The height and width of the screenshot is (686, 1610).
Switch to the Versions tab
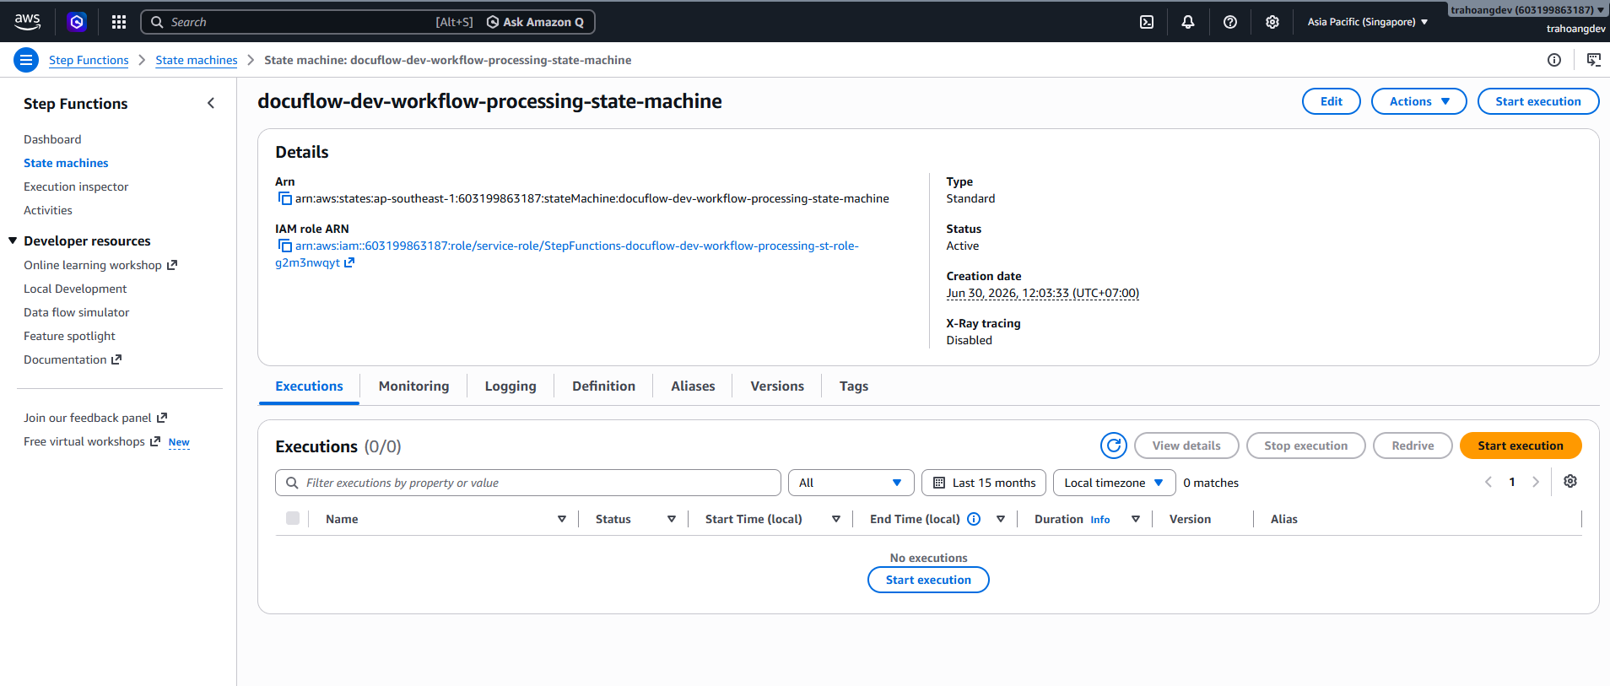tap(777, 386)
